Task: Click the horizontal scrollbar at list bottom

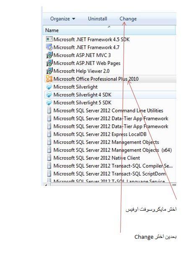Action: pos(109,185)
